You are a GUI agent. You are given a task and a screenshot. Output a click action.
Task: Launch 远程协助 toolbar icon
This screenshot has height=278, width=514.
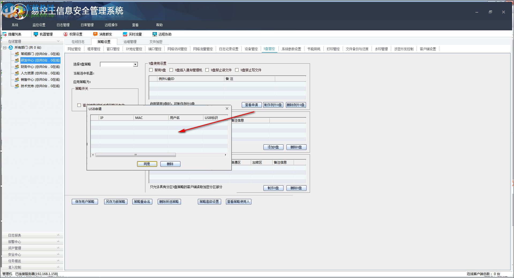[155, 34]
